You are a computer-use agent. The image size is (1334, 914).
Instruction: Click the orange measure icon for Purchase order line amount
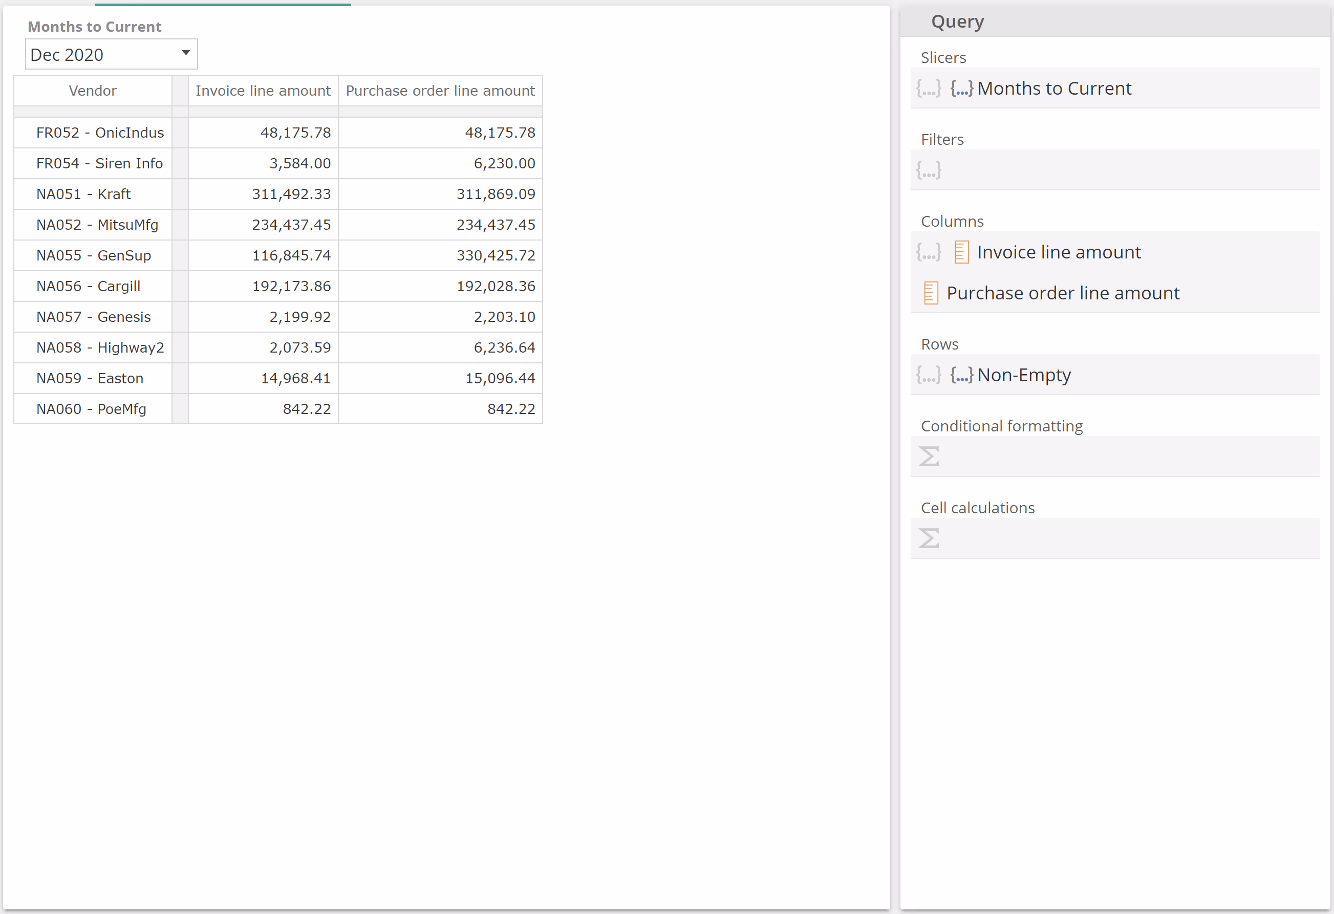click(x=931, y=293)
